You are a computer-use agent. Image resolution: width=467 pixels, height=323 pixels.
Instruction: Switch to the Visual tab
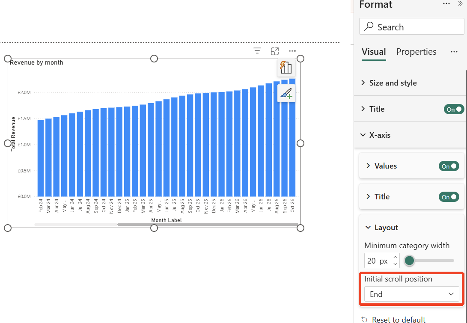pos(374,52)
